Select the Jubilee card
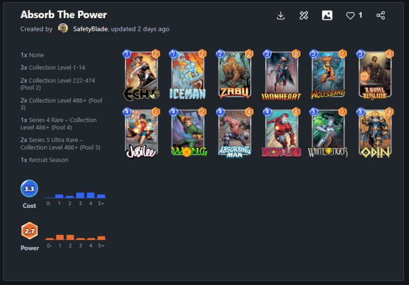Image resolution: width=409 pixels, height=285 pixels. (x=141, y=133)
